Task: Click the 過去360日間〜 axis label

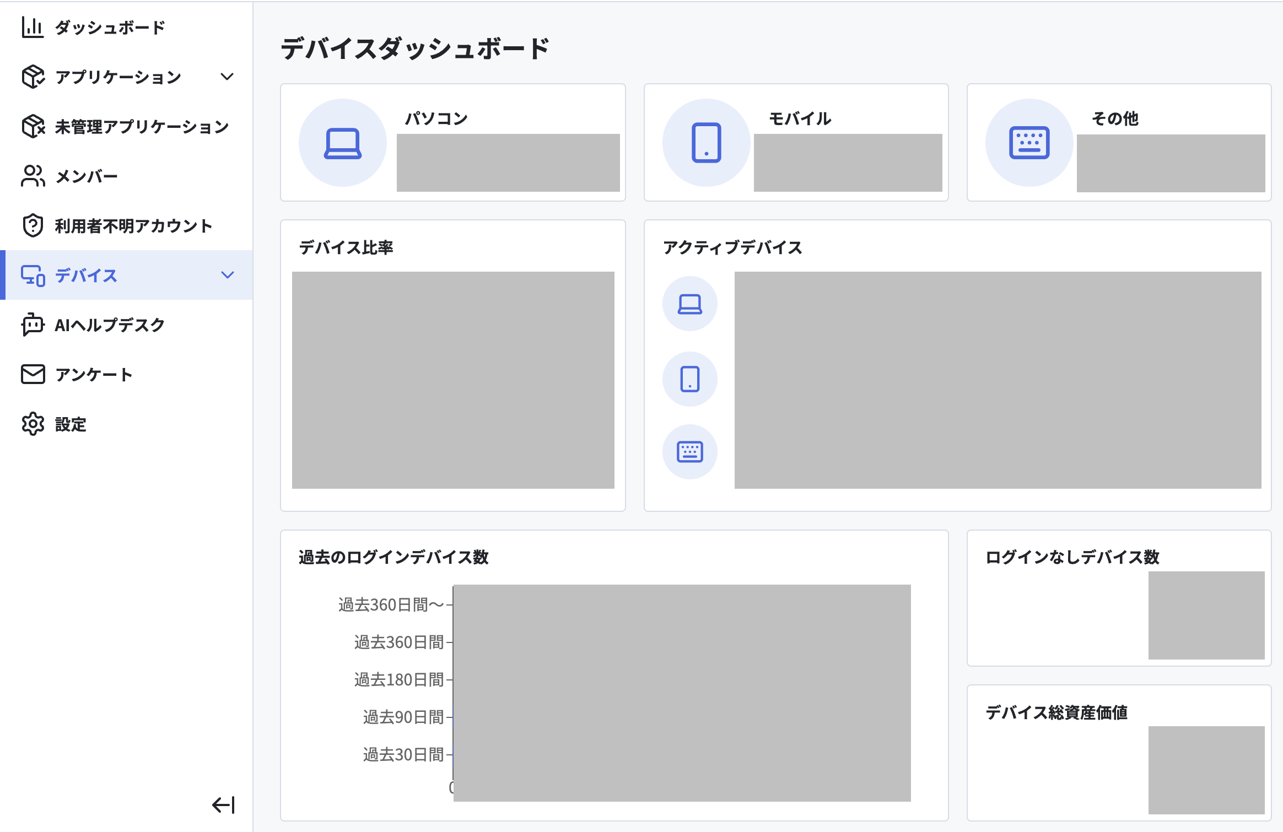Action: 391,605
